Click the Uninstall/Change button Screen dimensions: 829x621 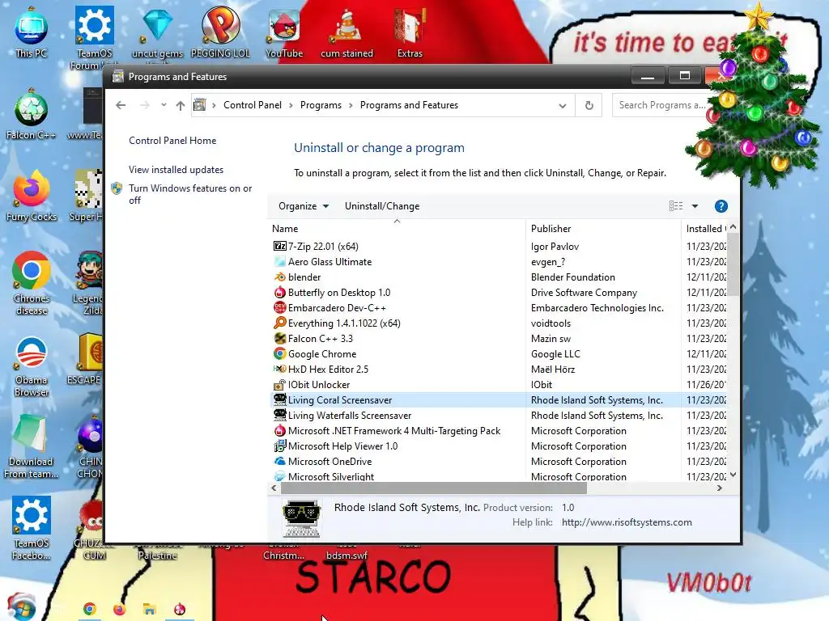[382, 206]
